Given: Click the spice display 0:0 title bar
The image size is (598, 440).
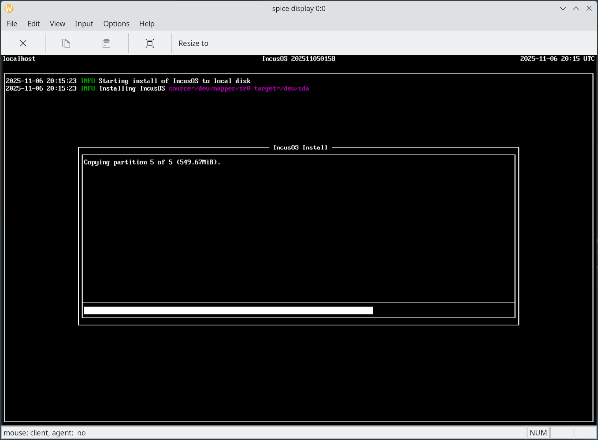Looking at the screenshot, I should (x=299, y=8).
